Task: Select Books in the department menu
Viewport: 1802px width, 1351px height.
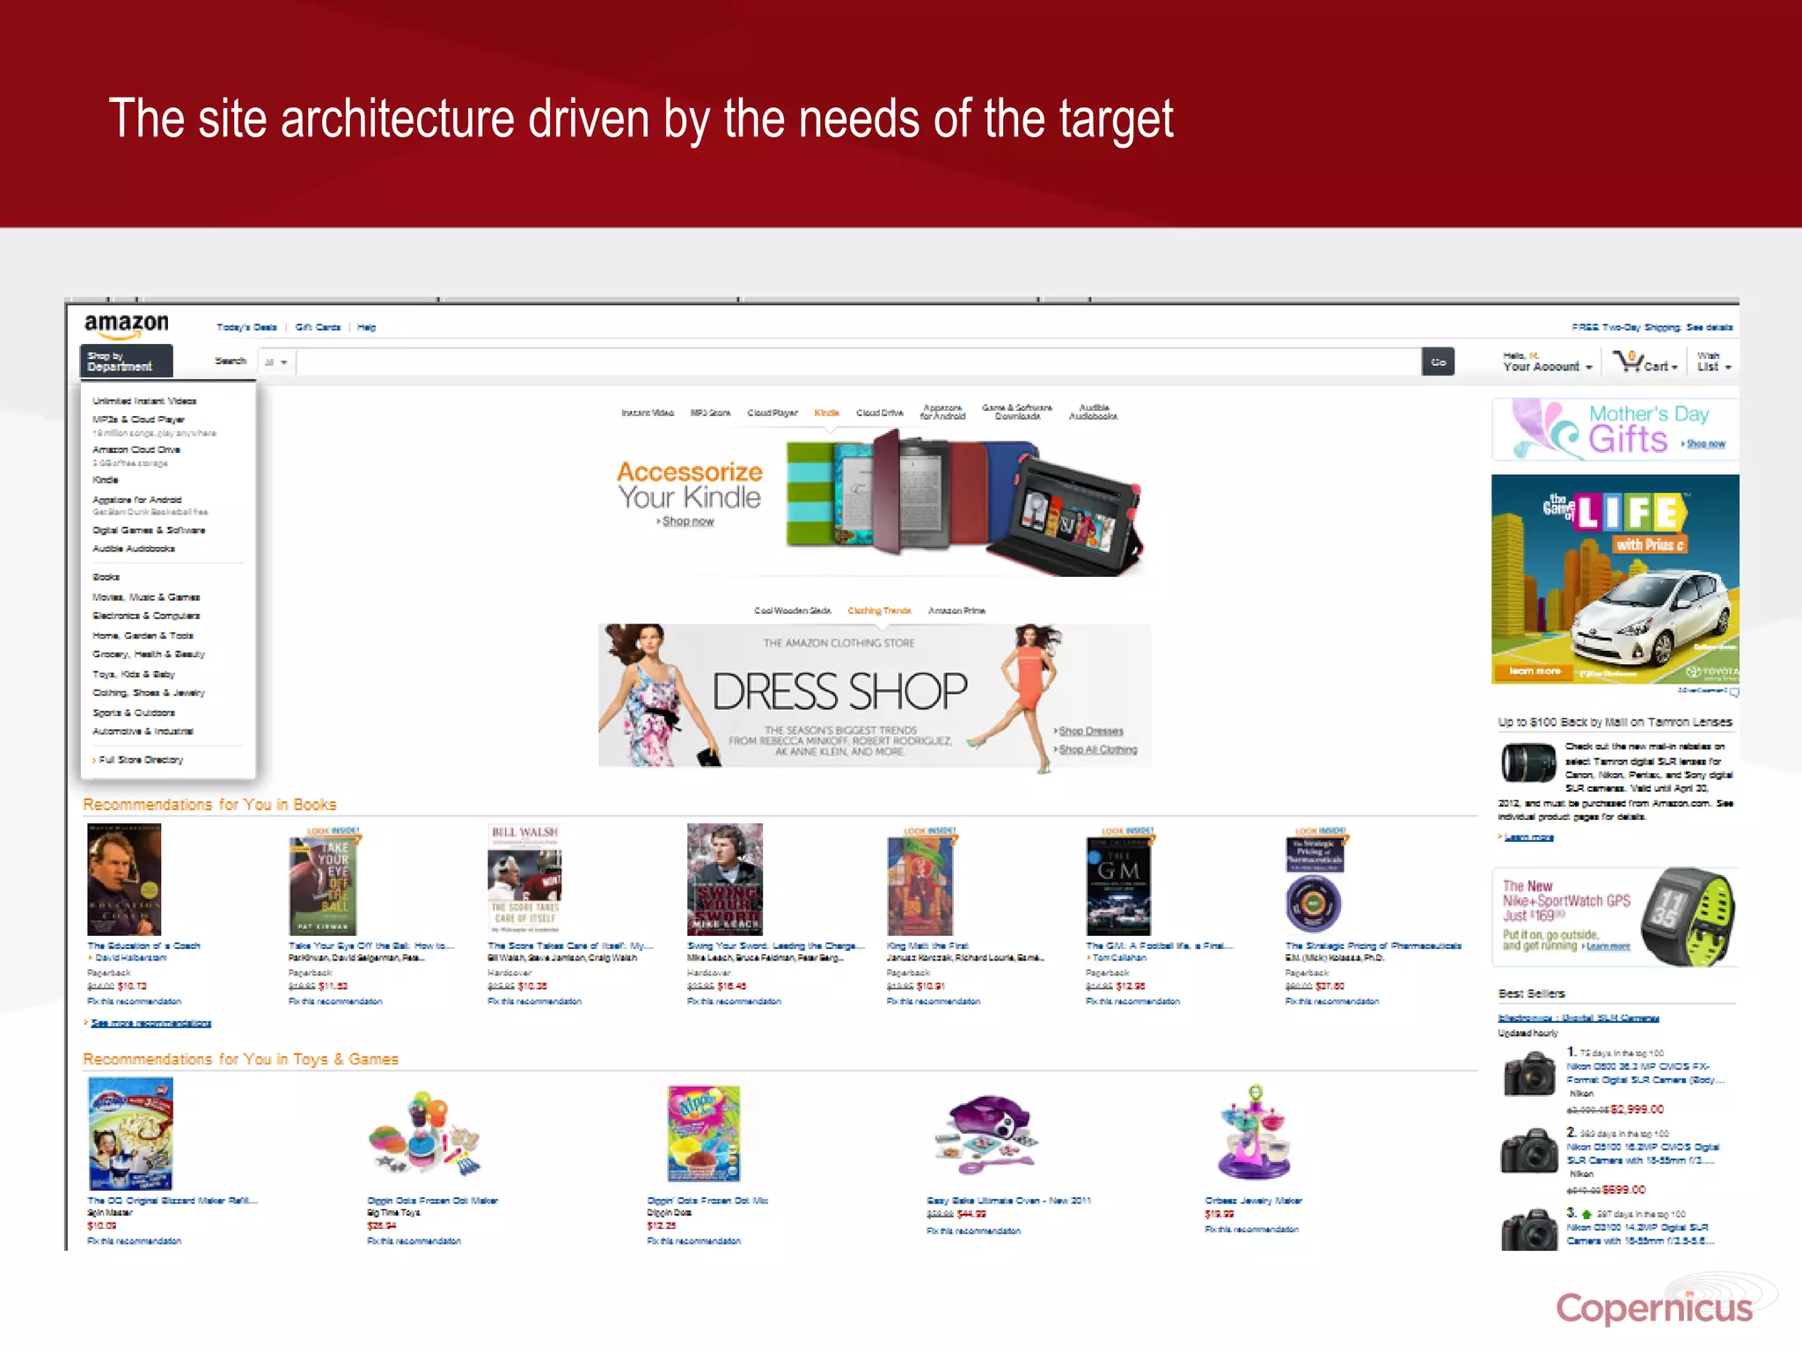Action: [106, 578]
